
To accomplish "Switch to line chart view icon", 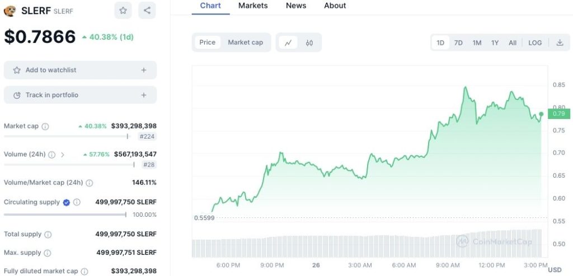I will click(288, 42).
